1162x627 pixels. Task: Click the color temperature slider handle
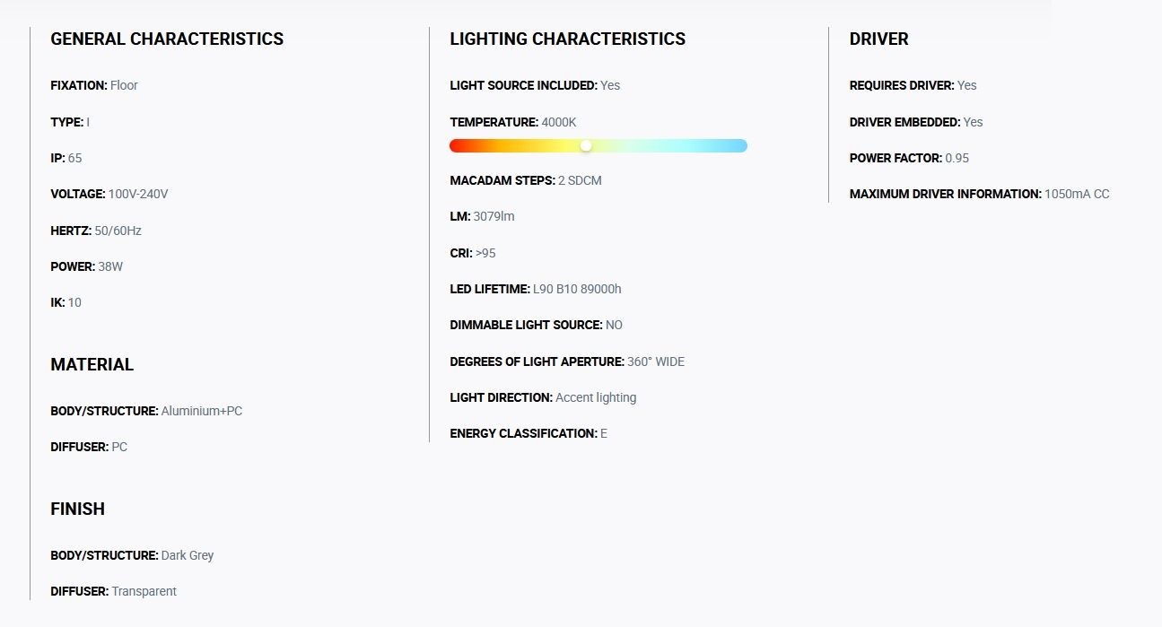(586, 145)
